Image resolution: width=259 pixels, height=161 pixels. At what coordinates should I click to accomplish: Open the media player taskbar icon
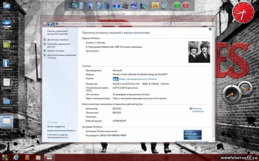click(x=38, y=158)
